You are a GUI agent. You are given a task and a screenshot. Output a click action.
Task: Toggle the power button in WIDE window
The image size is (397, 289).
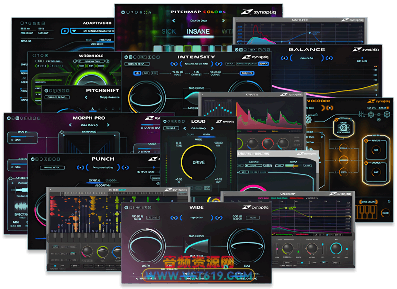(126, 207)
